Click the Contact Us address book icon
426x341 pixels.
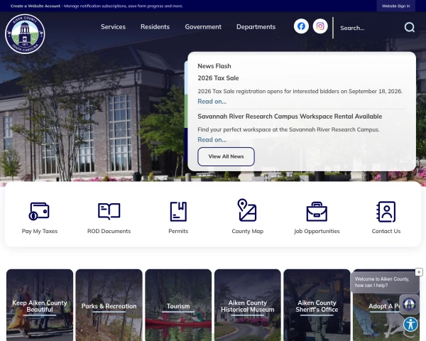[386, 212]
